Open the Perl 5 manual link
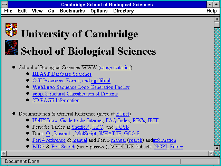 click(x=118, y=140)
